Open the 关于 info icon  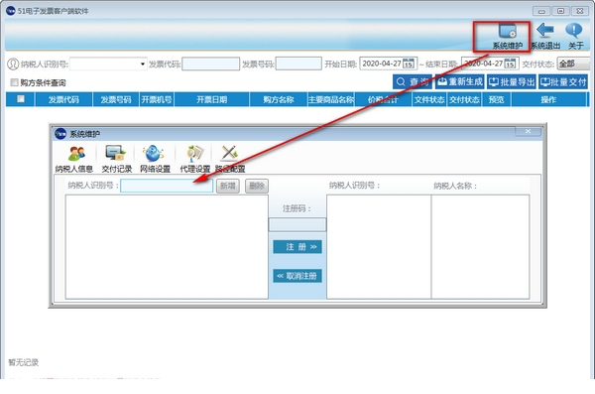[574, 31]
